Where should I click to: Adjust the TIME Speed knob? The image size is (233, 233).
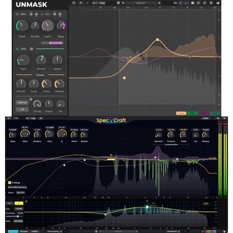[x=57, y=60]
